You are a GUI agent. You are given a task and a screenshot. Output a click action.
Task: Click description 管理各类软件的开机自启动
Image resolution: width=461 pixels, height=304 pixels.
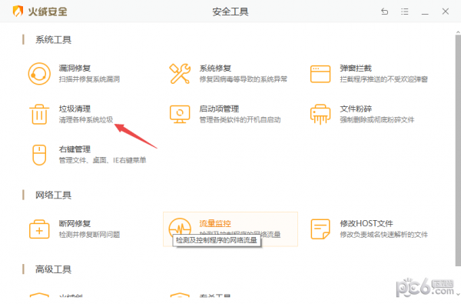240,120
